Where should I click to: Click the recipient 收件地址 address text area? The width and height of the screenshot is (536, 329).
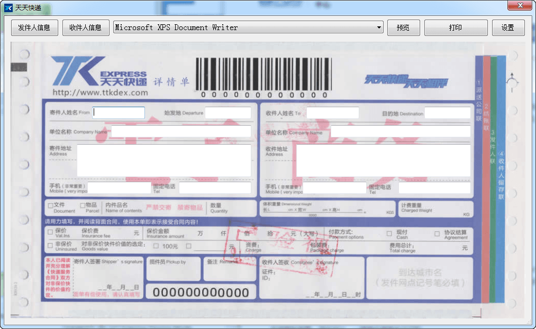(x=383, y=160)
